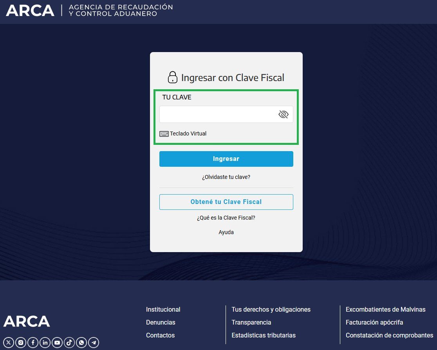Focus the TU CLAVE password field
437x350 pixels.
226,114
